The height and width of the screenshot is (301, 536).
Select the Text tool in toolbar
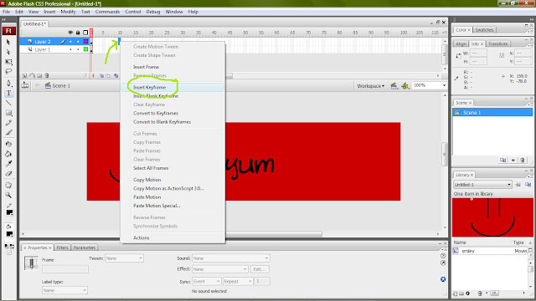click(9, 93)
